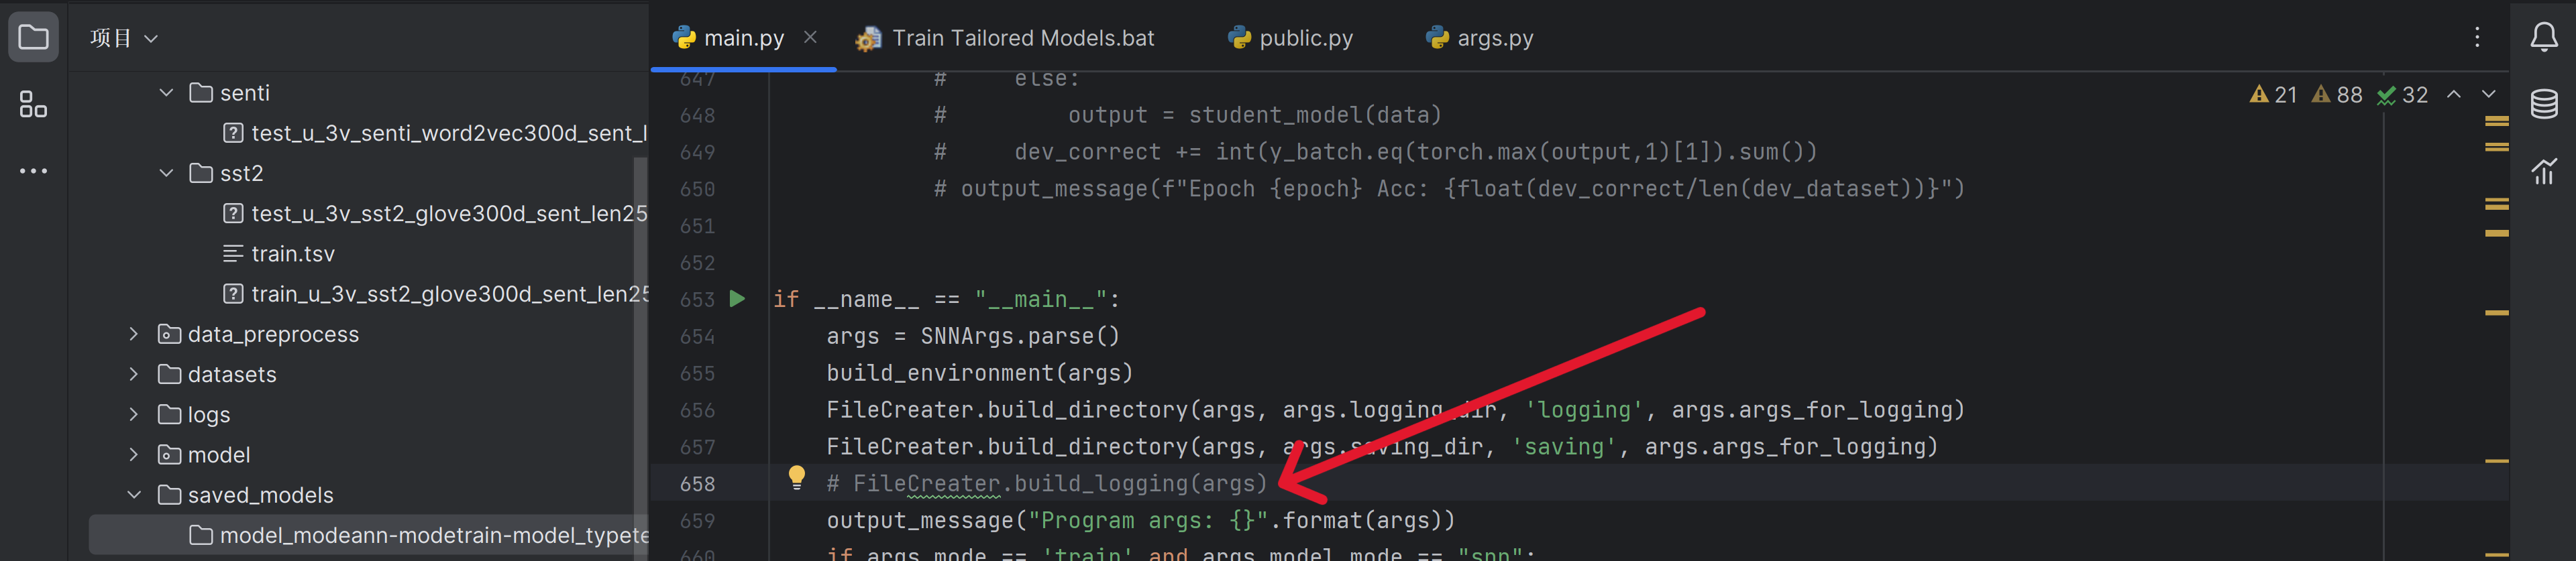Collapse the senti folder
This screenshot has width=2576, height=561.
coord(166,93)
